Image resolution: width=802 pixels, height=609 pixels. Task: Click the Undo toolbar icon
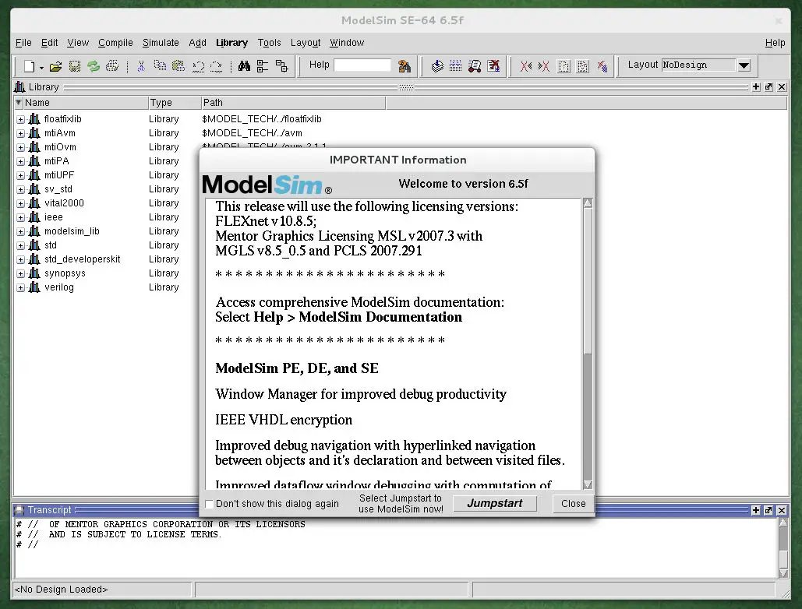pyautogui.click(x=198, y=66)
